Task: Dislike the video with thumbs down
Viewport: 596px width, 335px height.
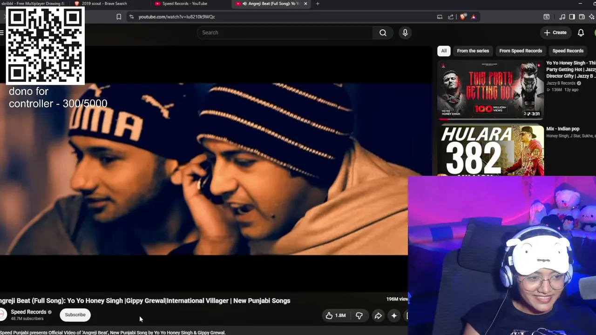Action: [359, 315]
